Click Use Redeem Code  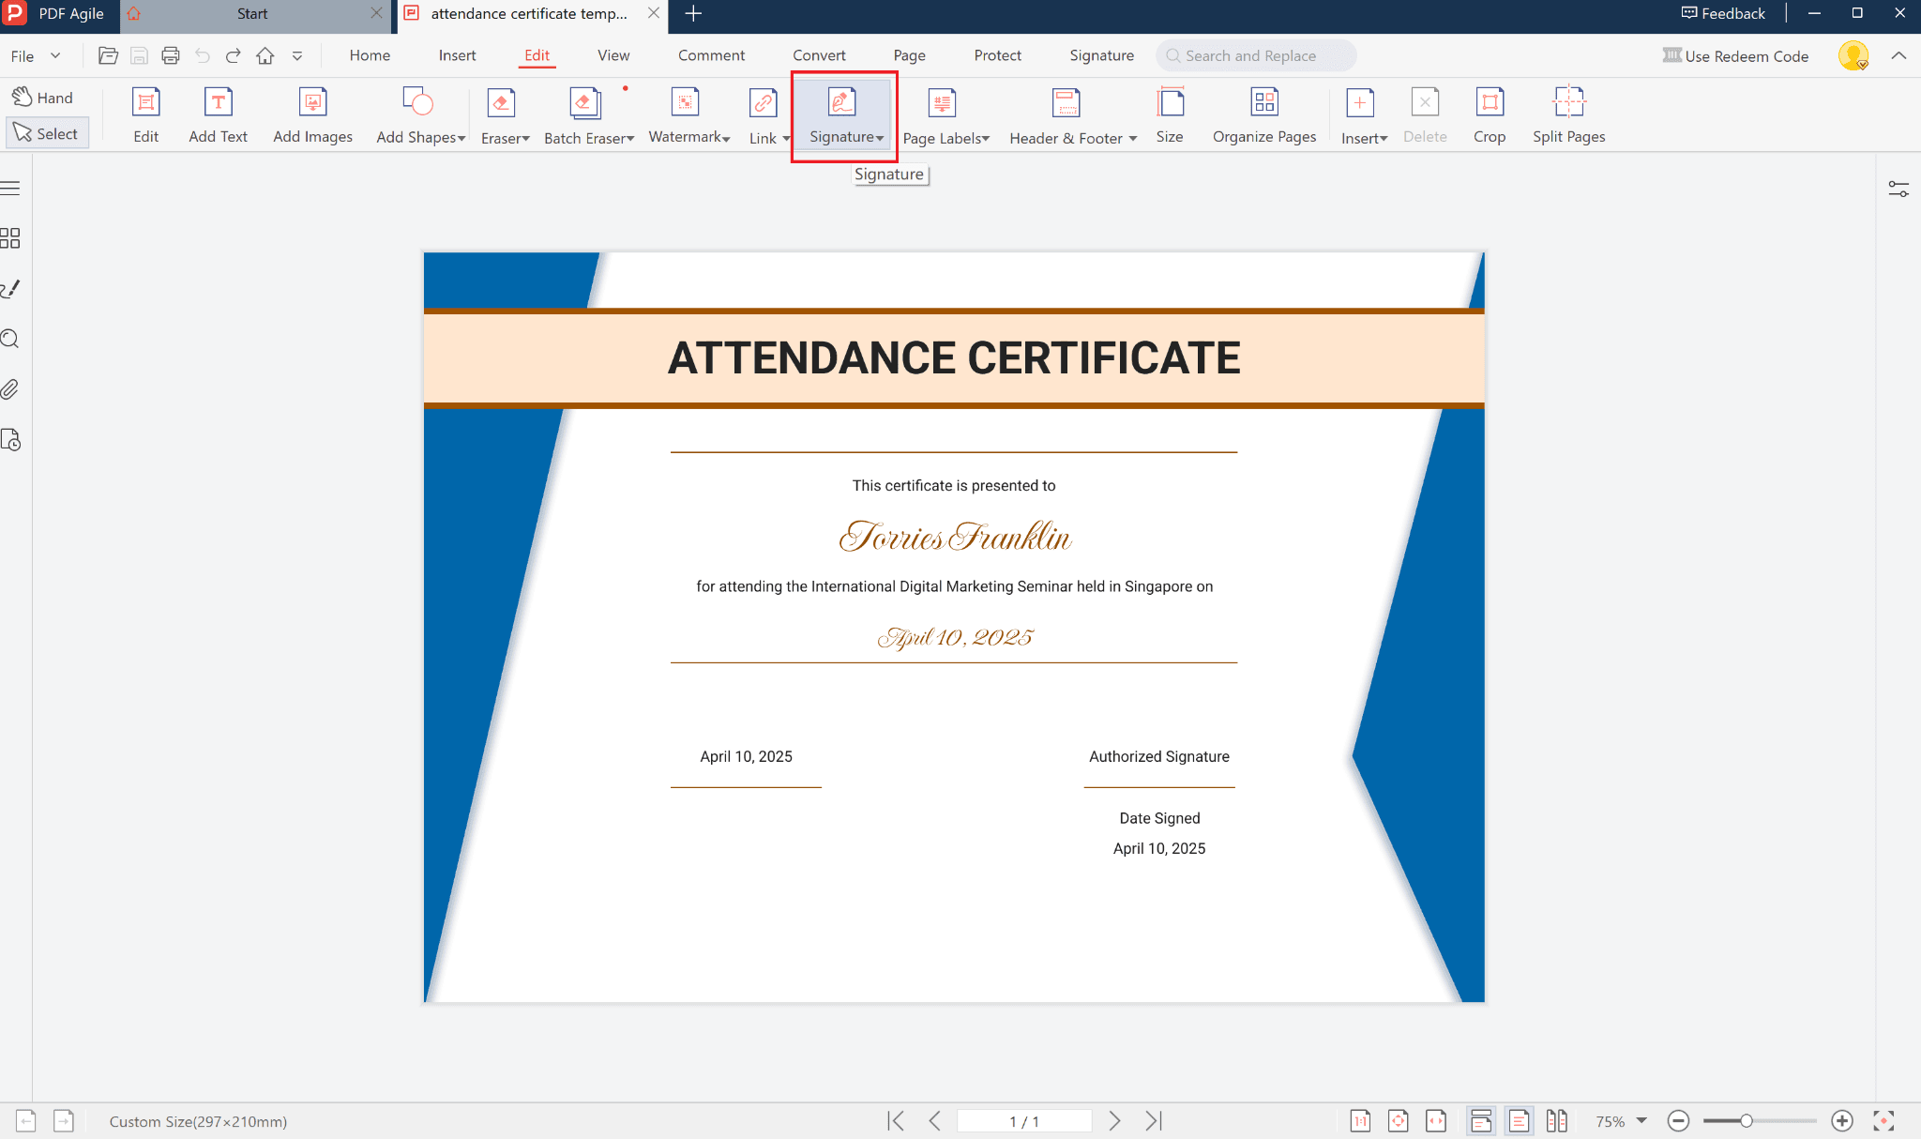coord(1735,56)
